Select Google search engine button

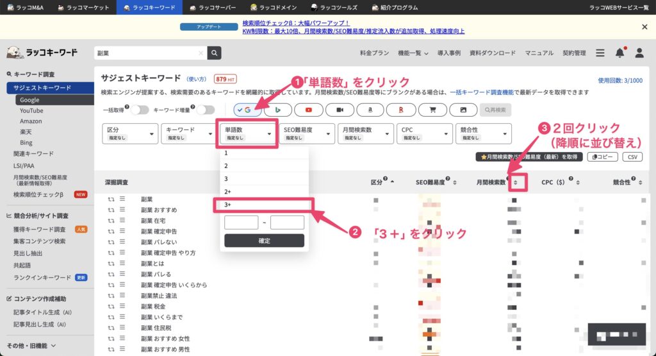(x=248, y=110)
